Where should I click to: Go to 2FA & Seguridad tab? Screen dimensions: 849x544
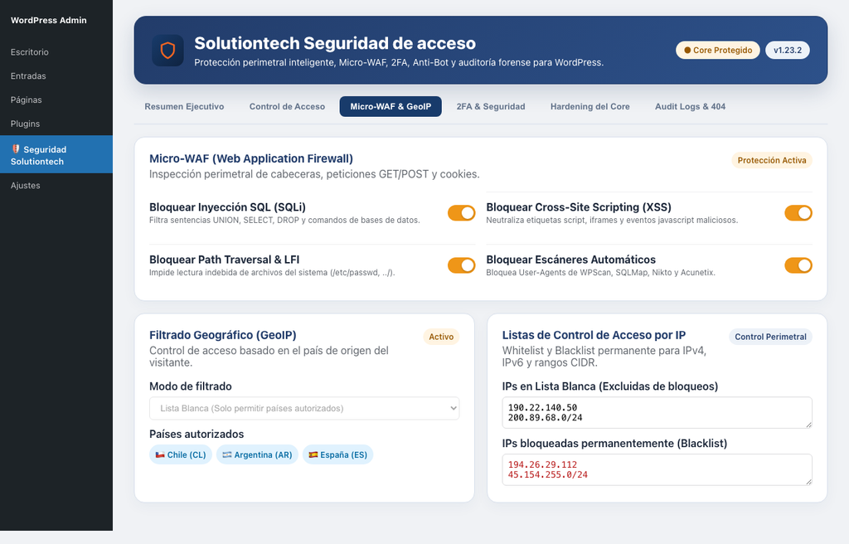pyautogui.click(x=491, y=106)
